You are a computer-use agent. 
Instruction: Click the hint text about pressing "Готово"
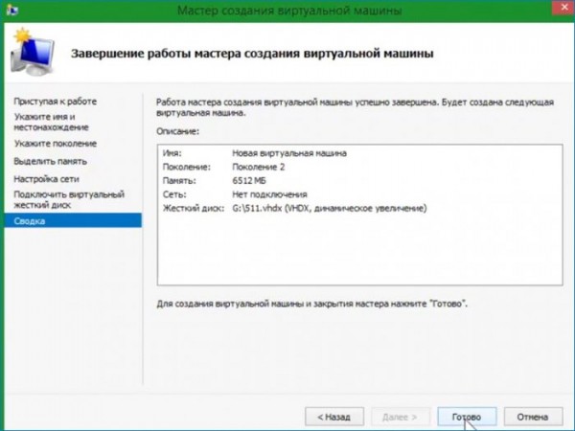(312, 304)
